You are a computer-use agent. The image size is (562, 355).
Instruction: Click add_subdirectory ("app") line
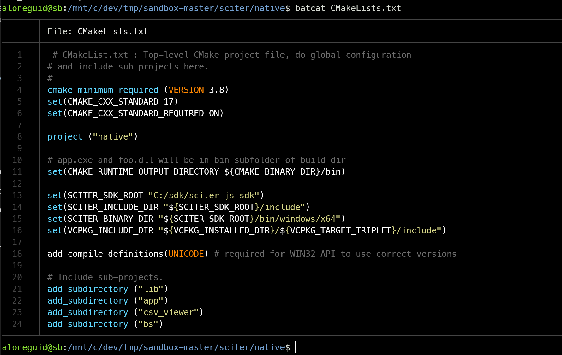tap(108, 301)
